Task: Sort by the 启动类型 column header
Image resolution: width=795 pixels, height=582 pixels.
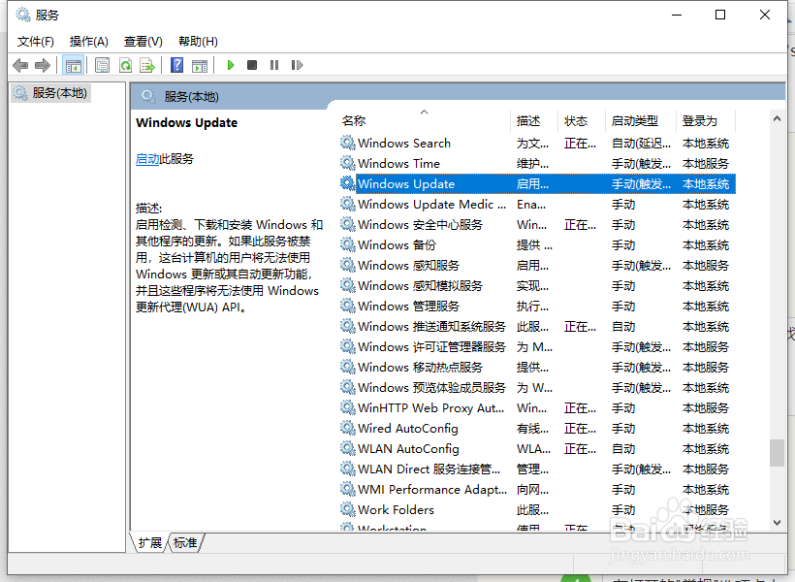Action: click(641, 120)
